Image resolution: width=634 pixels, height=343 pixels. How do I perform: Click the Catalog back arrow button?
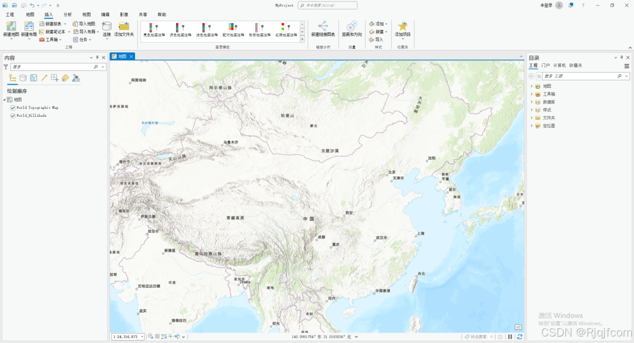pyautogui.click(x=532, y=76)
